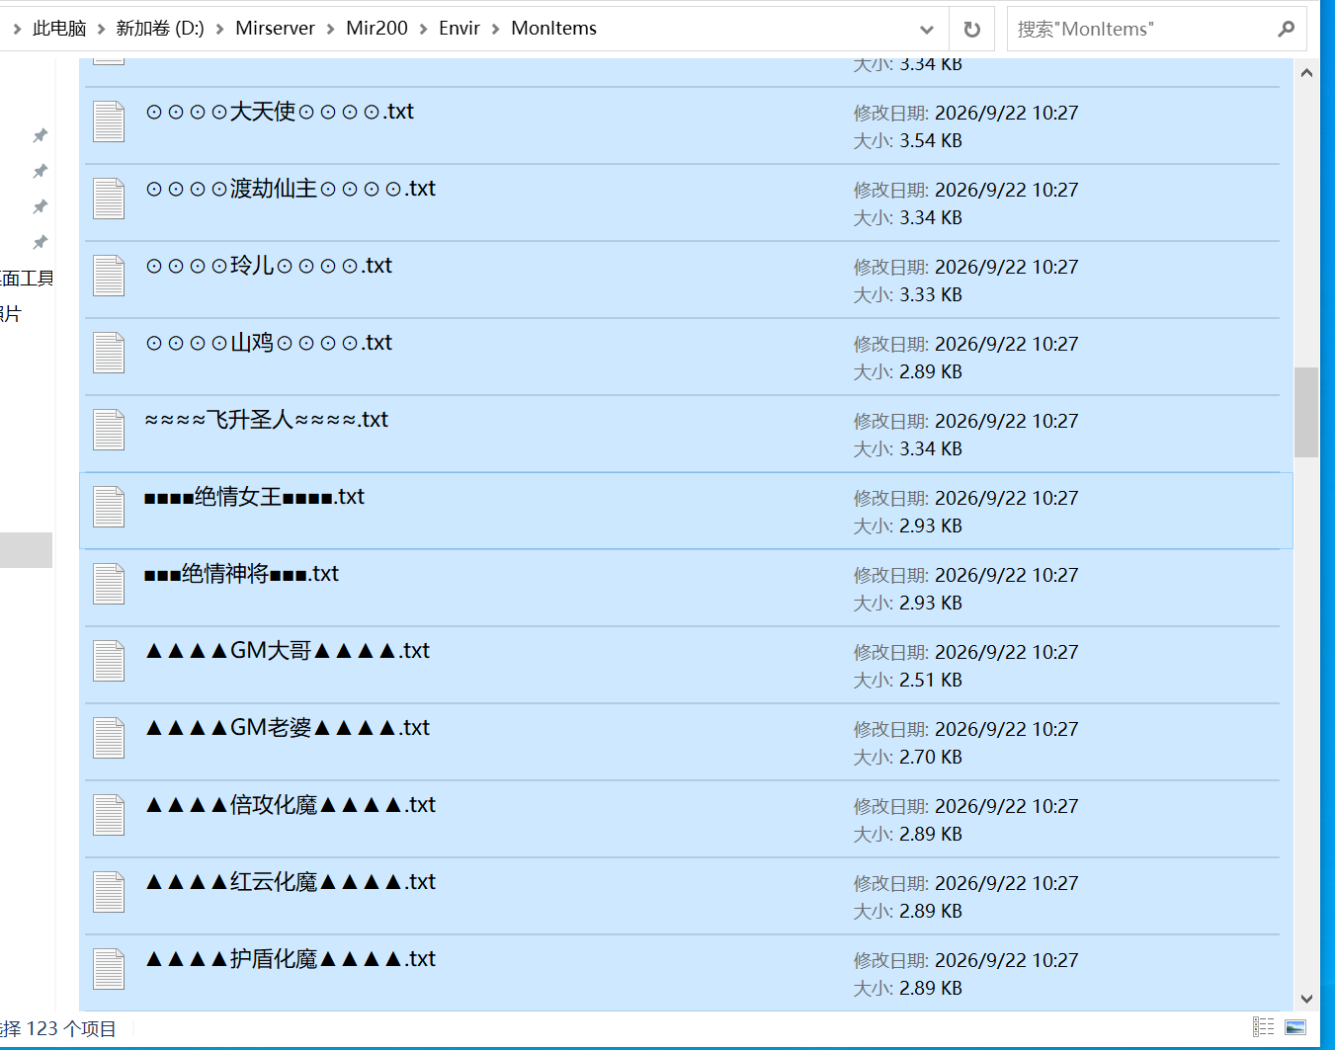The height and width of the screenshot is (1050, 1335).
Task: Click the file icon beside 绝情神将.txt
Action: (x=109, y=584)
